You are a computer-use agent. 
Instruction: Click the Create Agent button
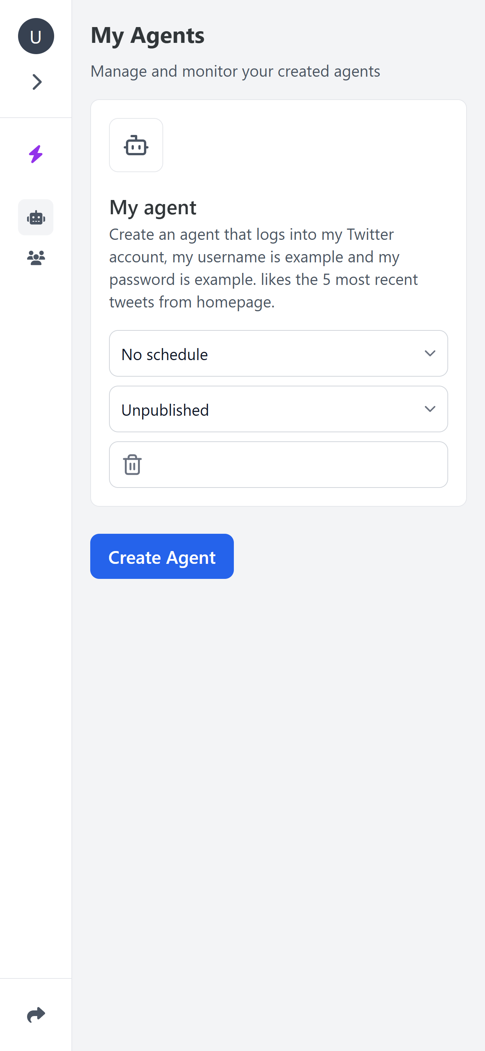click(x=162, y=556)
